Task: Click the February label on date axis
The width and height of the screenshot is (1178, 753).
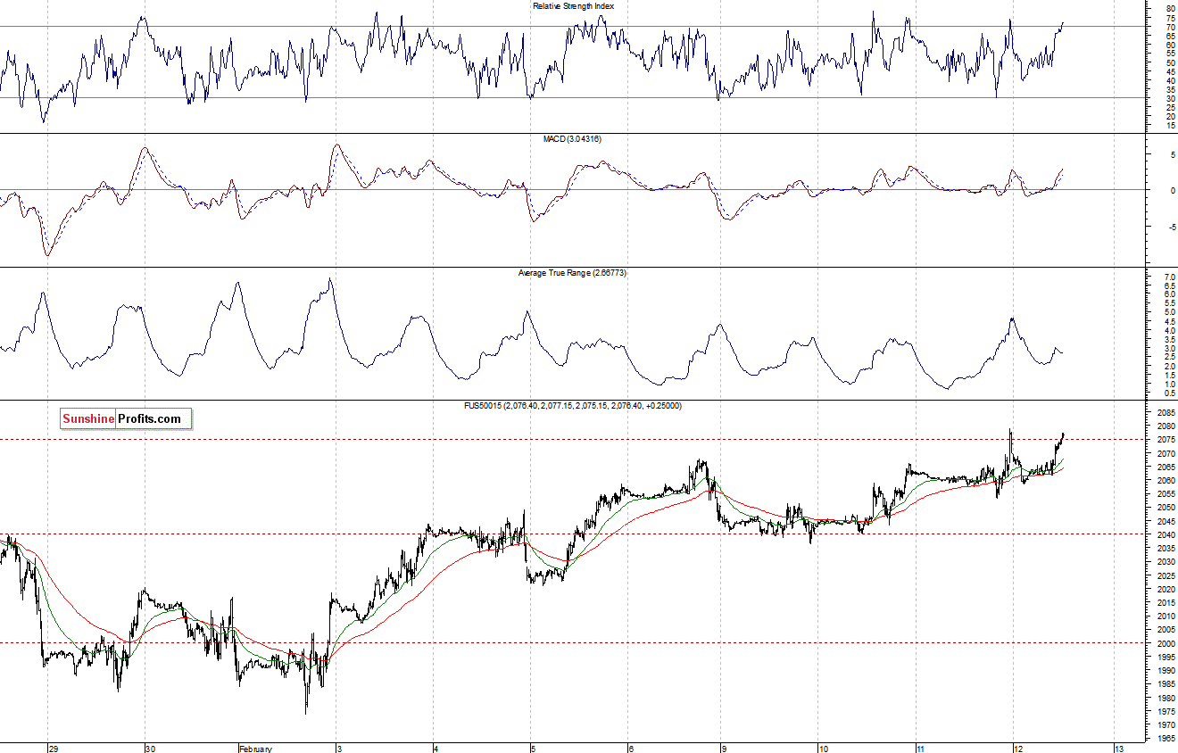Action: [254, 748]
